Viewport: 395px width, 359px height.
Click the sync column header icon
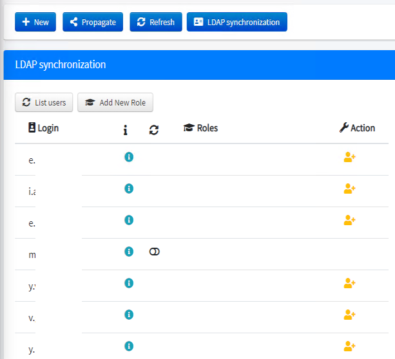click(154, 130)
